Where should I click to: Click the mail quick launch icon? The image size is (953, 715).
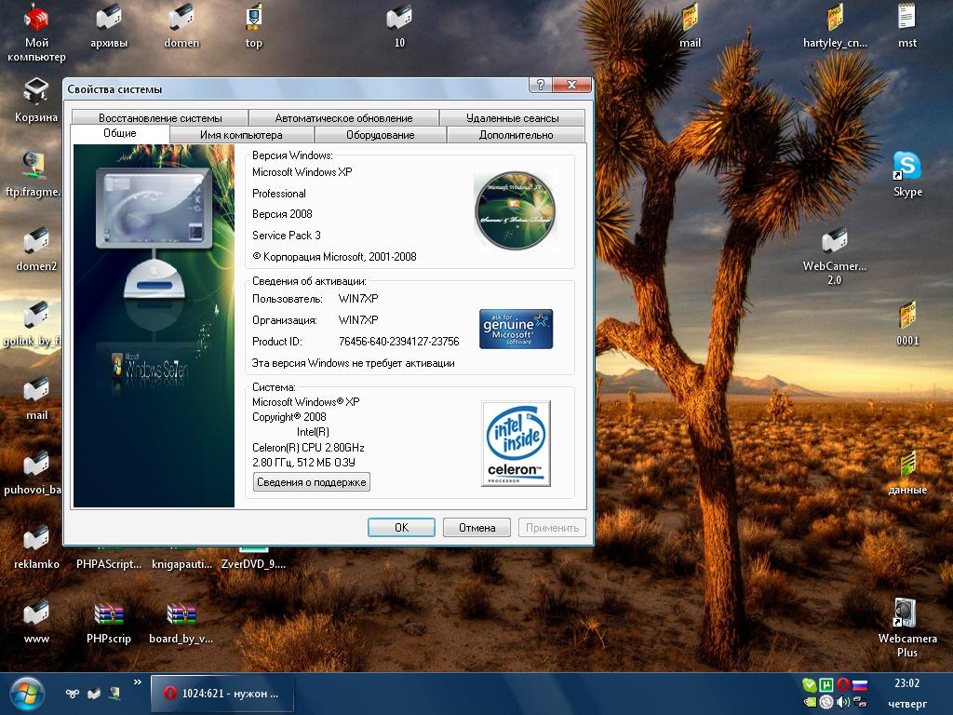[94, 694]
